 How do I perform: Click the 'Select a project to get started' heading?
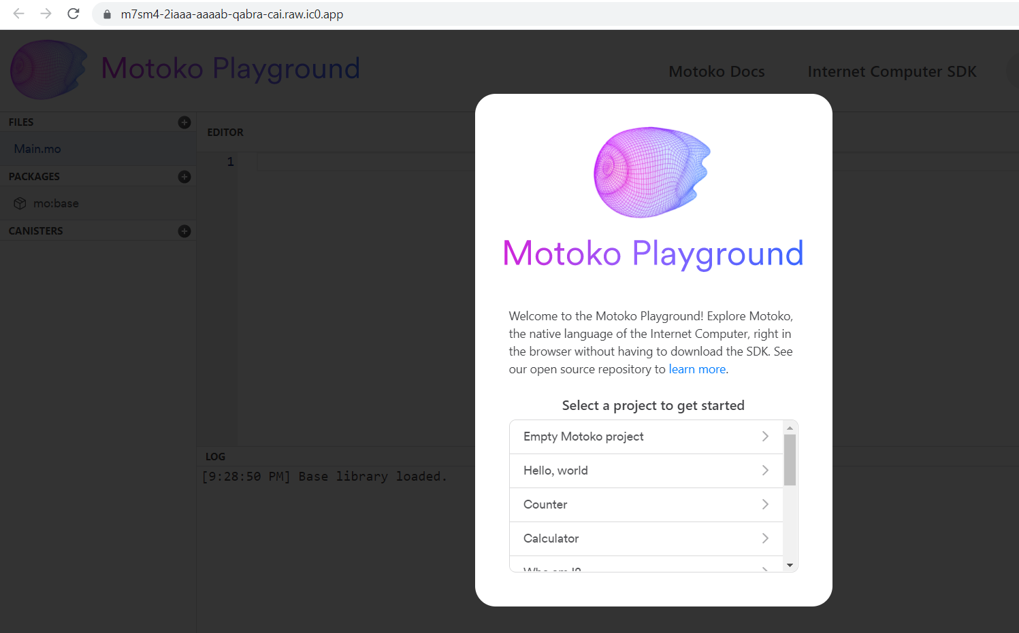(x=653, y=405)
